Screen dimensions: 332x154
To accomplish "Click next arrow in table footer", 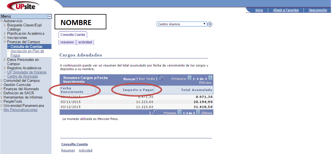I will (x=198, y=112).
